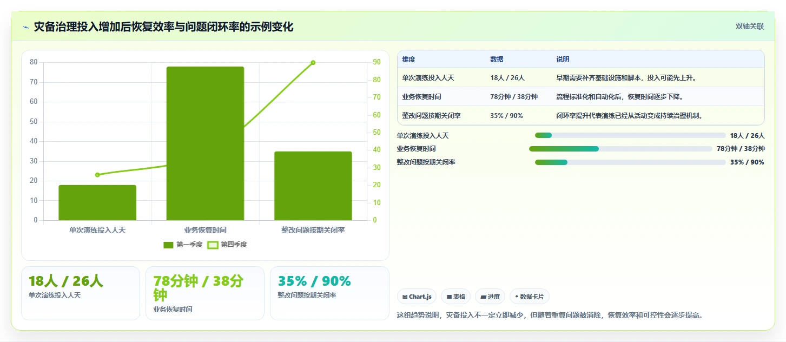Screen dimensions: 786x342
Task: Click the description starting 早期需要补齐基础设施
Action: [626, 78]
